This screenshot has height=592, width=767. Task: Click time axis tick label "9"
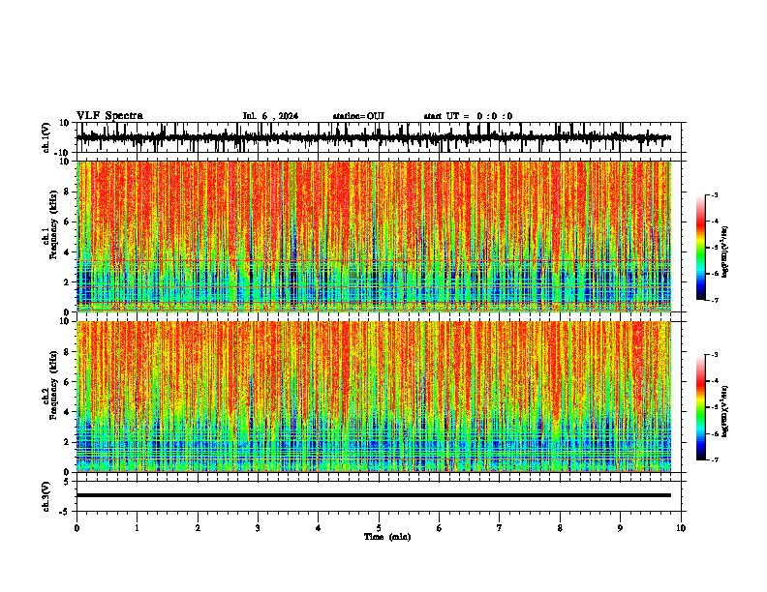[x=620, y=528]
